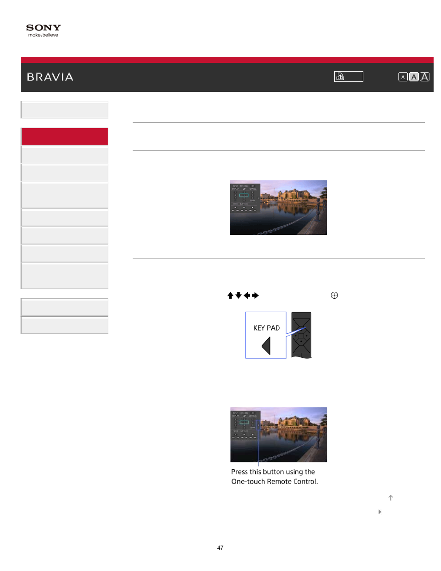The width and height of the screenshot is (441, 571).
Task: Click the Sony logo
Action: tap(43, 28)
